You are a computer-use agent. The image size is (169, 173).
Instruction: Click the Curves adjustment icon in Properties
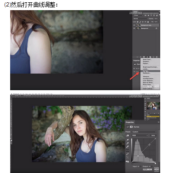tap(127, 127)
